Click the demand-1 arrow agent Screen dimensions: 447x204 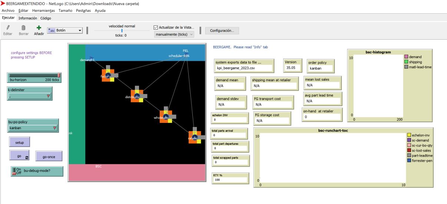(90, 58)
